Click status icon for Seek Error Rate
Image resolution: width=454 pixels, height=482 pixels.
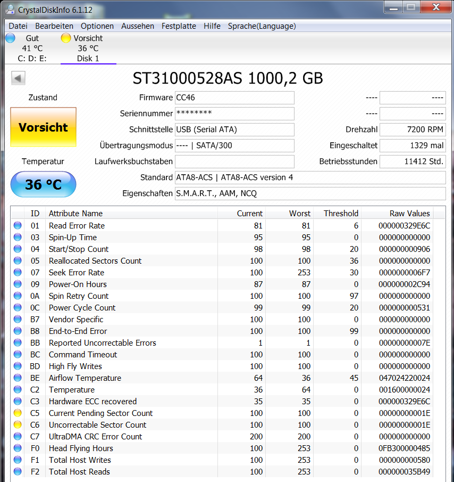pyautogui.click(x=18, y=272)
